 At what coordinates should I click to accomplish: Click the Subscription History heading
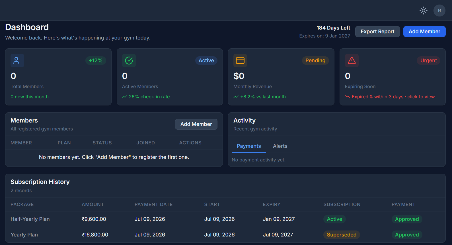click(x=40, y=182)
